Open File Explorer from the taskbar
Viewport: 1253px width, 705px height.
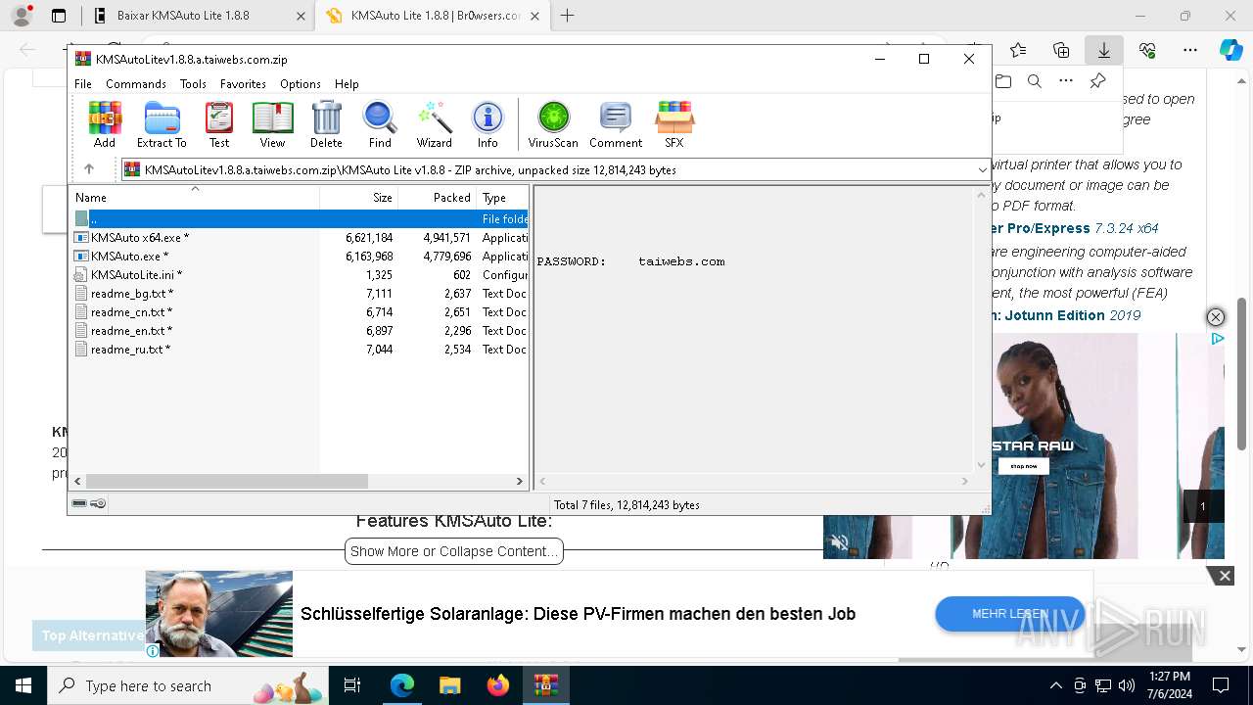coord(450,685)
